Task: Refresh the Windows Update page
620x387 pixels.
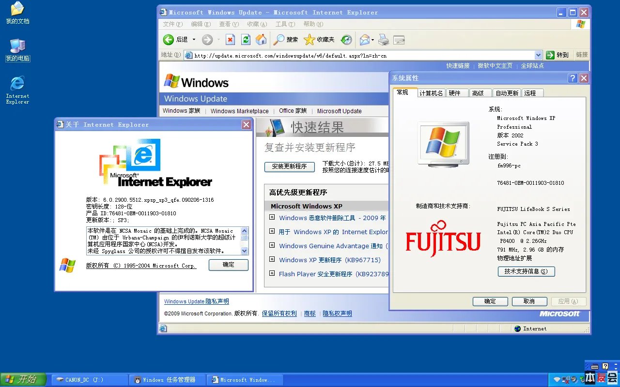Action: [x=245, y=39]
